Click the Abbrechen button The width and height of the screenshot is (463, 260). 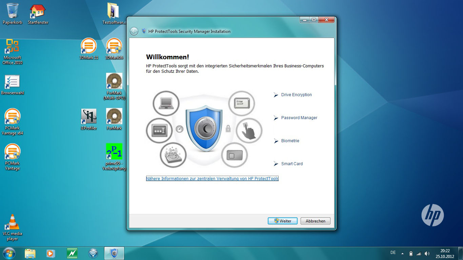[315, 221]
